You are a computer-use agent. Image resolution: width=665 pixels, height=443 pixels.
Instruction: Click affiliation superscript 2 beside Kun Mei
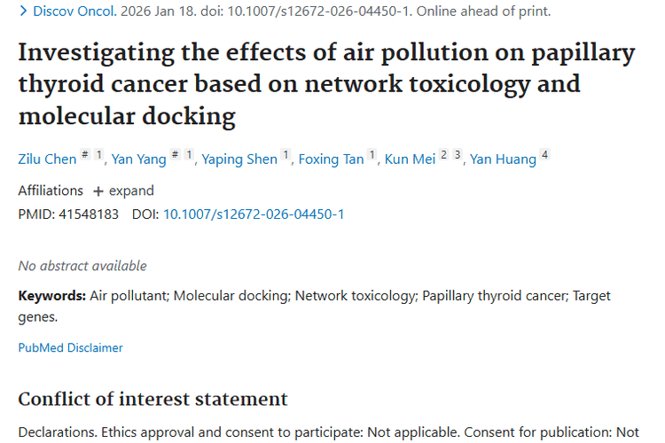click(x=444, y=155)
